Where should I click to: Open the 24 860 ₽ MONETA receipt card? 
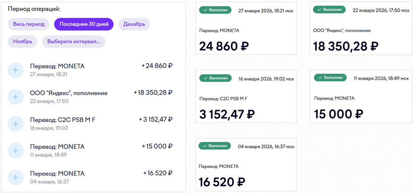tap(247, 37)
